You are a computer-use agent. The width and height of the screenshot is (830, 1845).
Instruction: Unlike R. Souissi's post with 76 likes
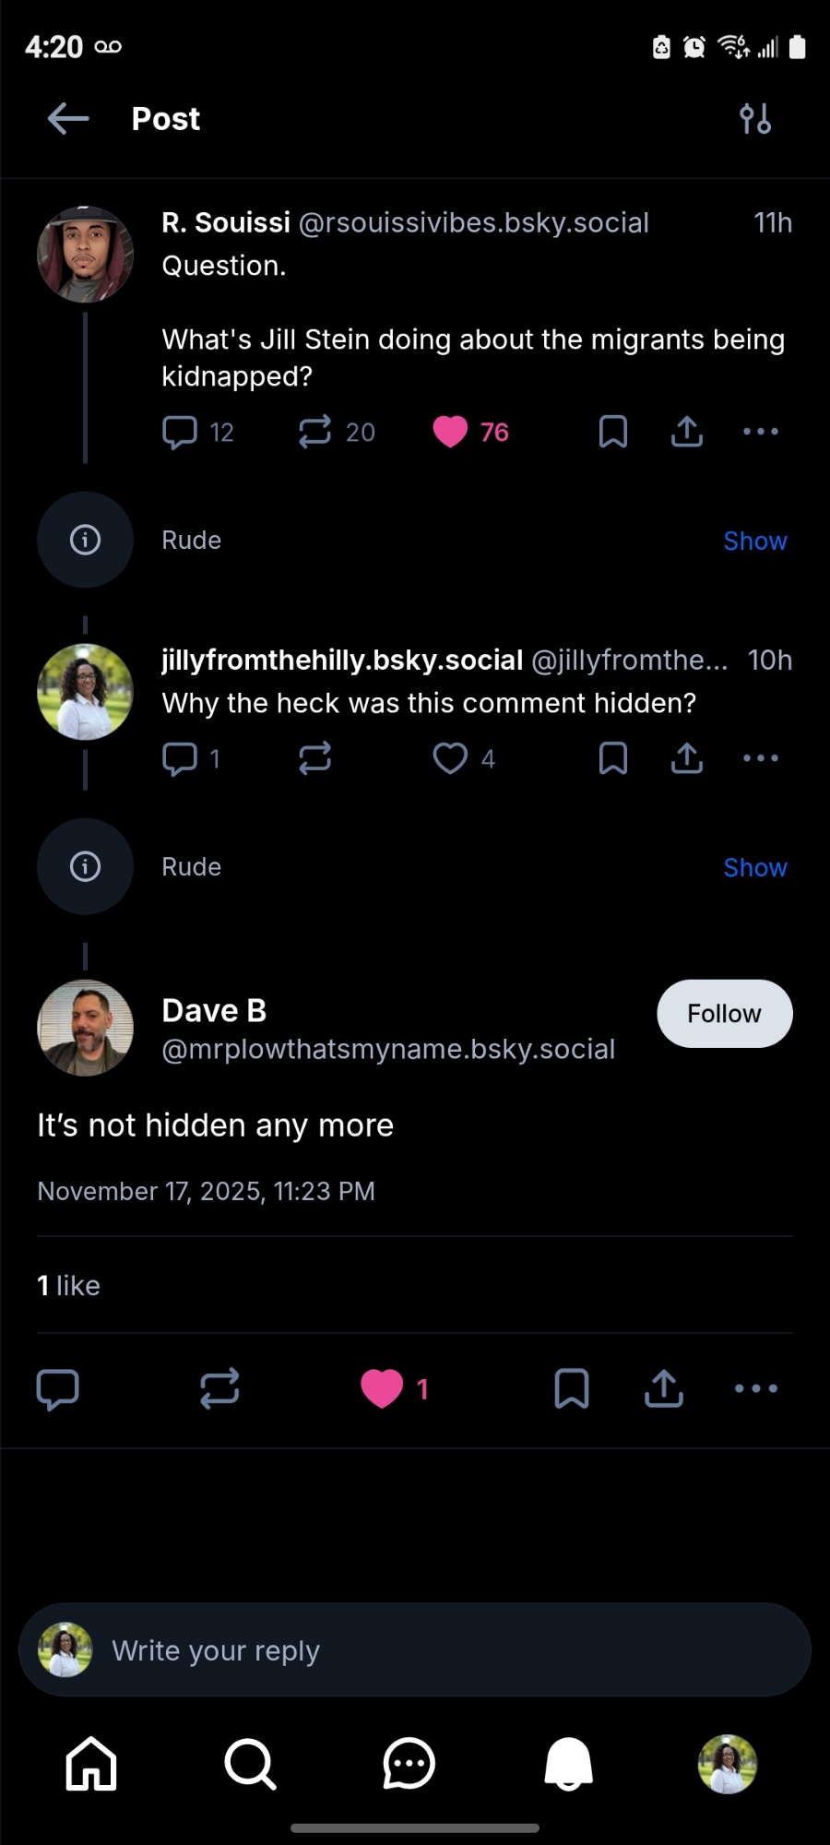pyautogui.click(x=450, y=432)
